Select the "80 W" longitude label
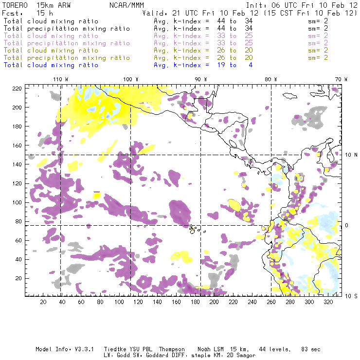This screenshot has height=360, width=360. tap(270, 79)
